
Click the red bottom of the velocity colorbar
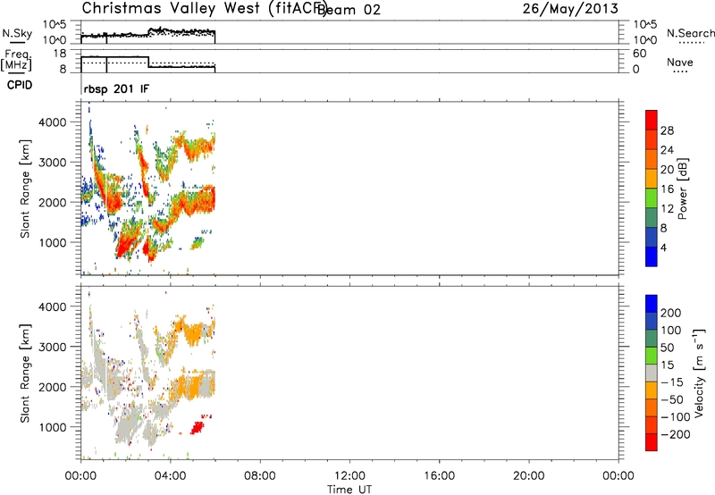pos(652,442)
